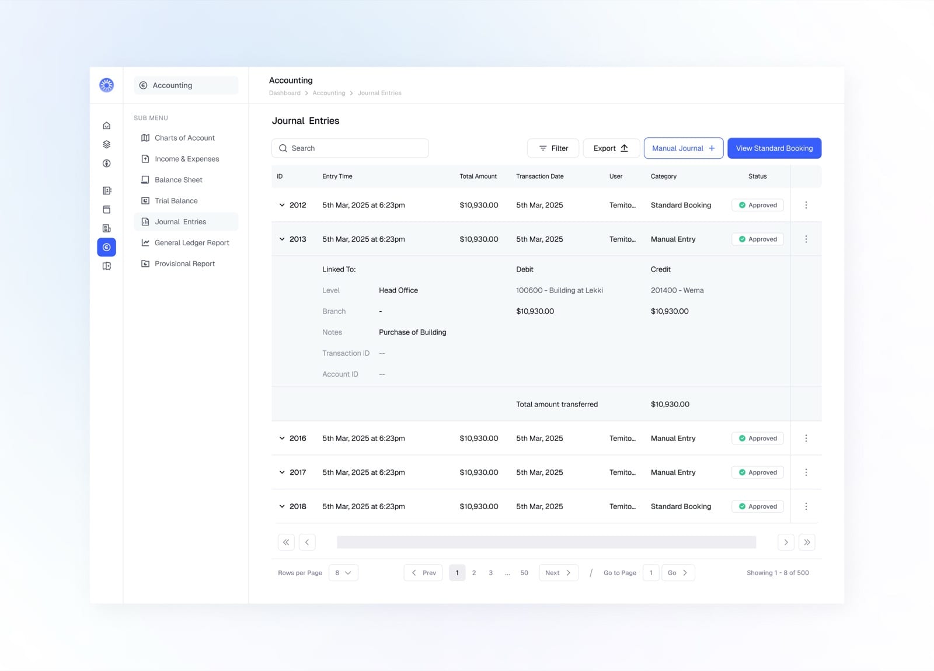This screenshot has width=934, height=671.
Task: Select Journal Entries submenu item
Action: 186,222
